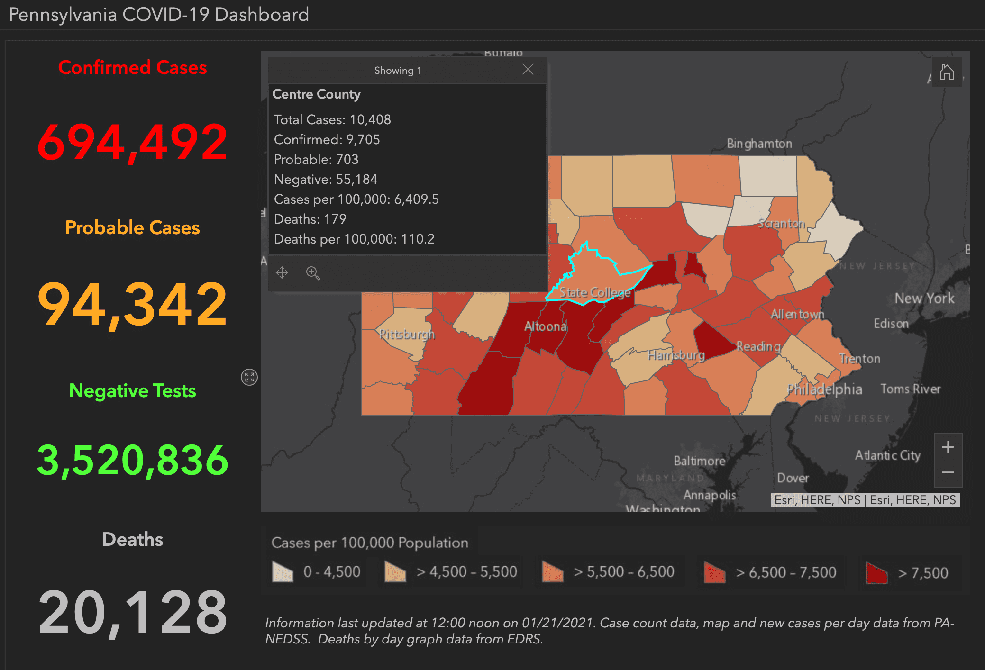Select the pan arrows icon in the popup
The image size is (985, 670).
[x=282, y=273]
